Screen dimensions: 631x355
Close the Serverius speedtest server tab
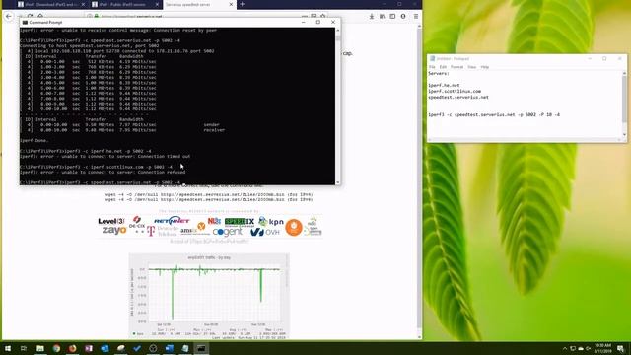[x=231, y=4]
